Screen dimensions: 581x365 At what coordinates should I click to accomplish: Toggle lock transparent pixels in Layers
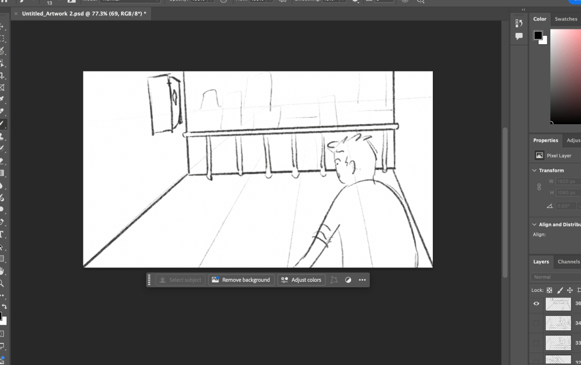[x=549, y=290]
